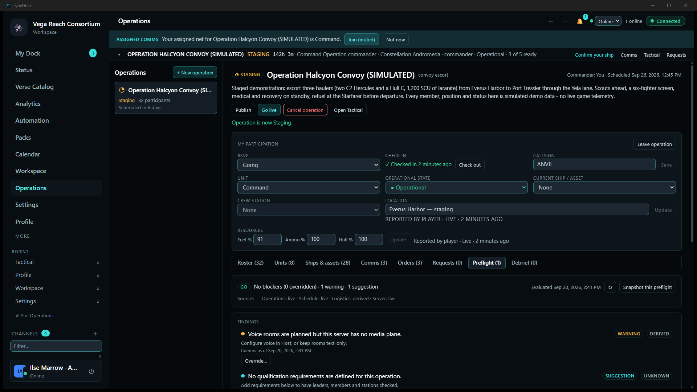Open the Online presence dropdown
The image size is (697, 392).
click(x=608, y=21)
